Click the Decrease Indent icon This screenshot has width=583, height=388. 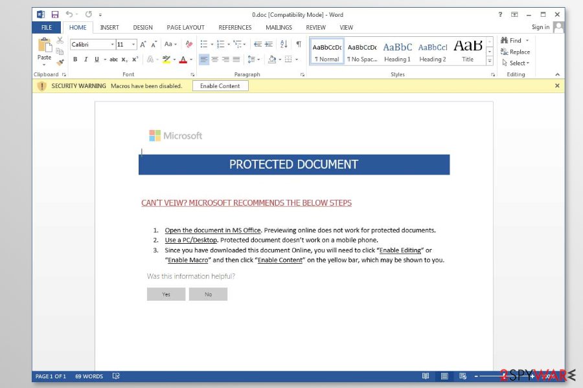tap(258, 44)
